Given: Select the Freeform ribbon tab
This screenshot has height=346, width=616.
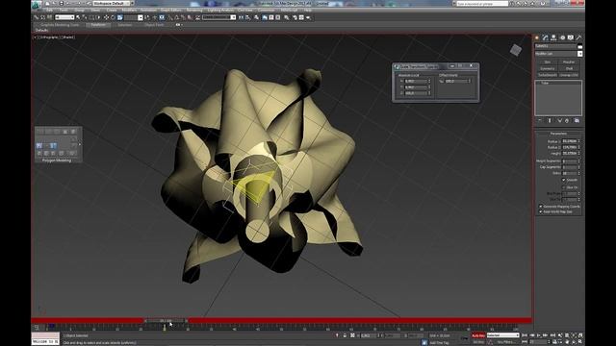Looking at the screenshot, I should point(98,25).
